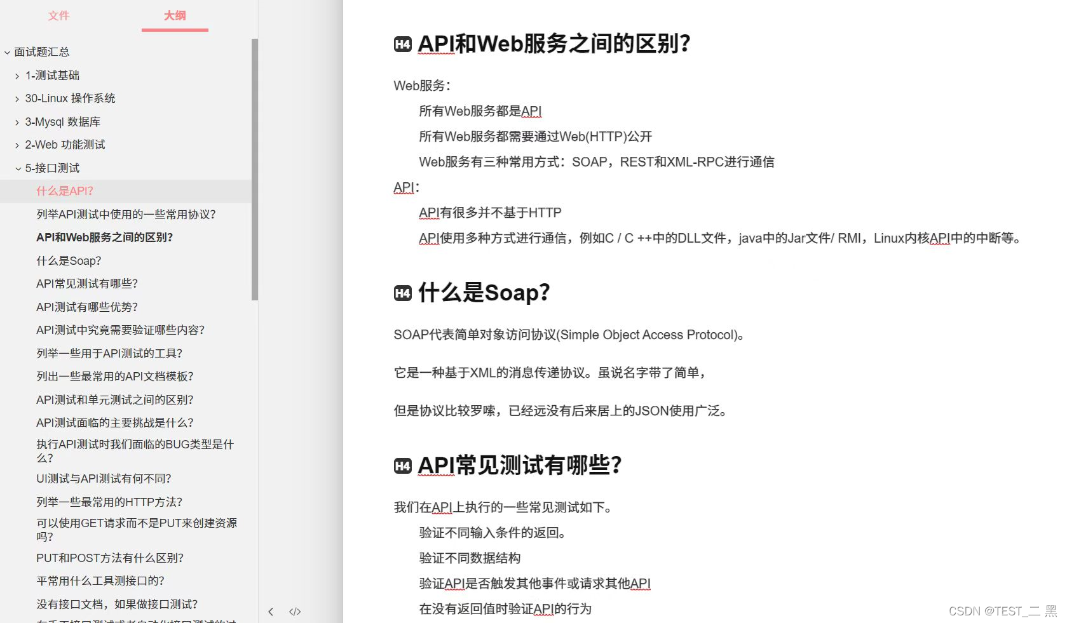Toggle source code mode icon
Viewport: 1067px width, 623px height.
click(x=295, y=612)
